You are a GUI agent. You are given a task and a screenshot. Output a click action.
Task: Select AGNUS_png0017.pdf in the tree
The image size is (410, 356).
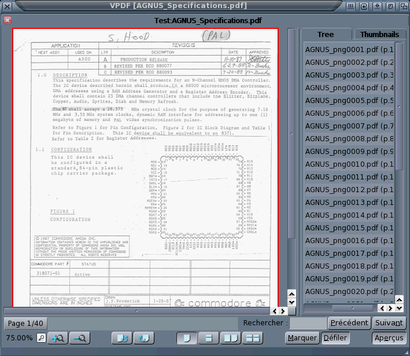349,254
